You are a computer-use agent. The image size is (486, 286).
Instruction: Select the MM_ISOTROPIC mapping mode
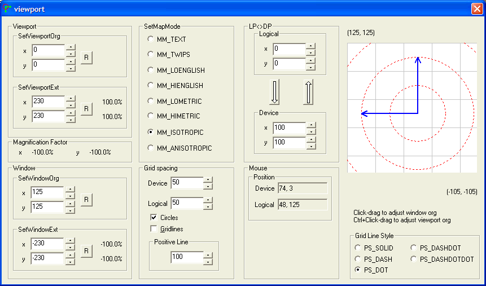(x=176, y=133)
